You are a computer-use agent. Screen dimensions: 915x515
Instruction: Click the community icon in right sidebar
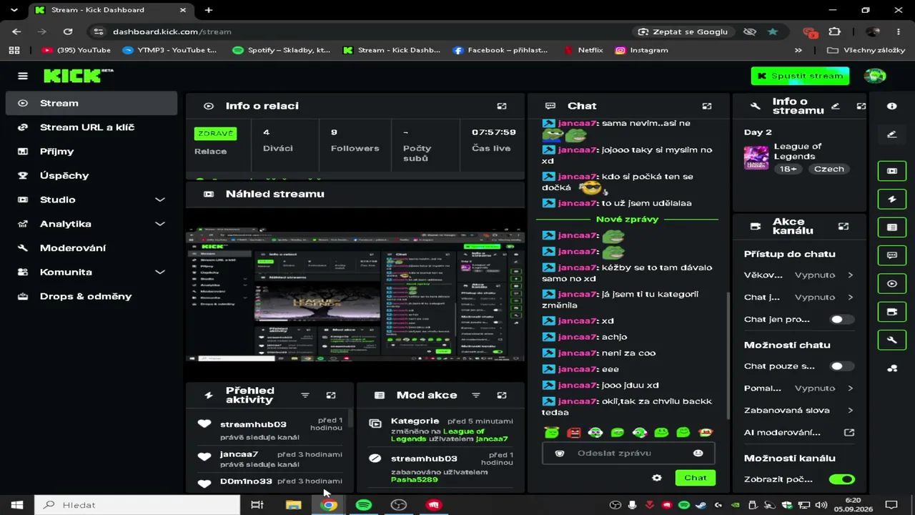coord(892,368)
